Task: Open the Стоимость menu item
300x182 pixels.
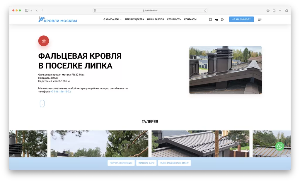Action: [174, 19]
